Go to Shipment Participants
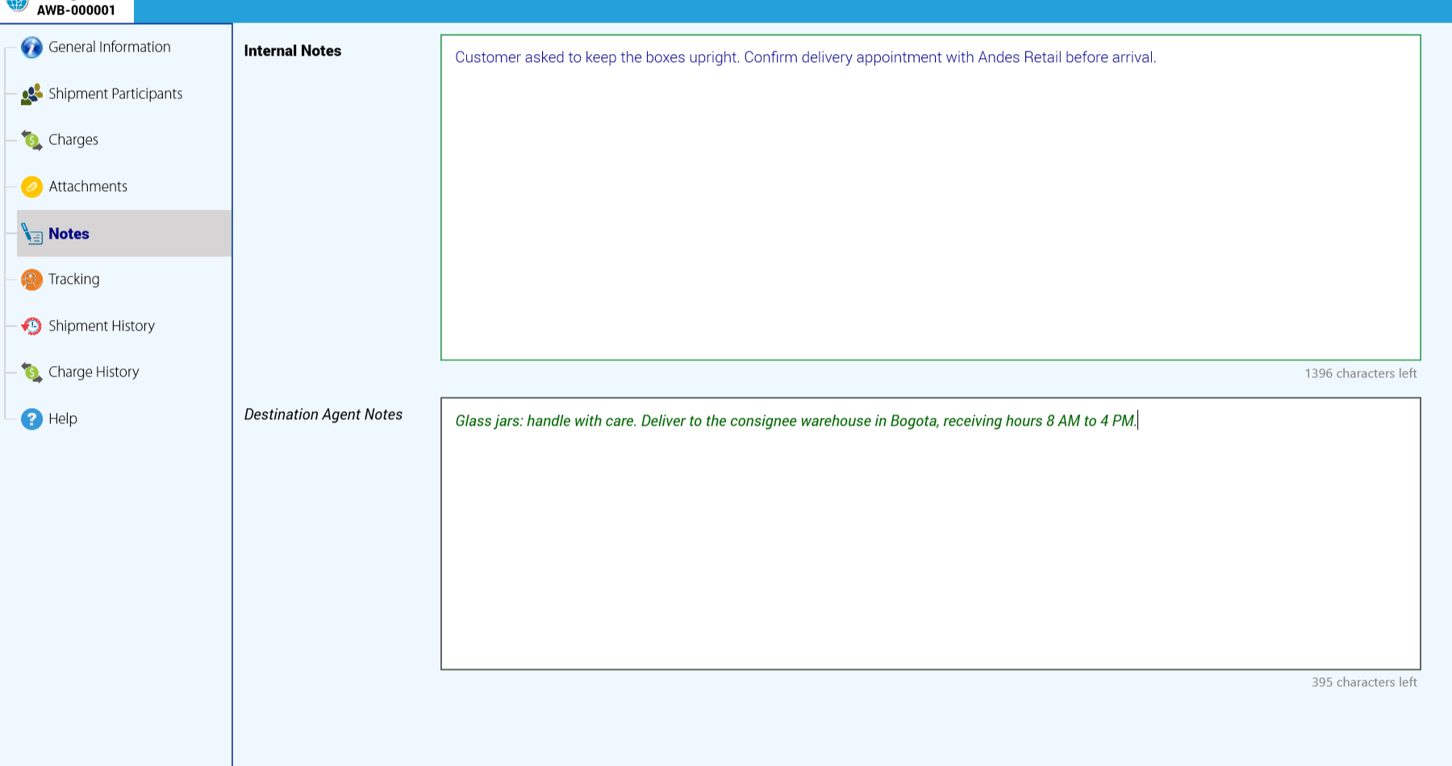The width and height of the screenshot is (1452, 766). pyautogui.click(x=115, y=94)
